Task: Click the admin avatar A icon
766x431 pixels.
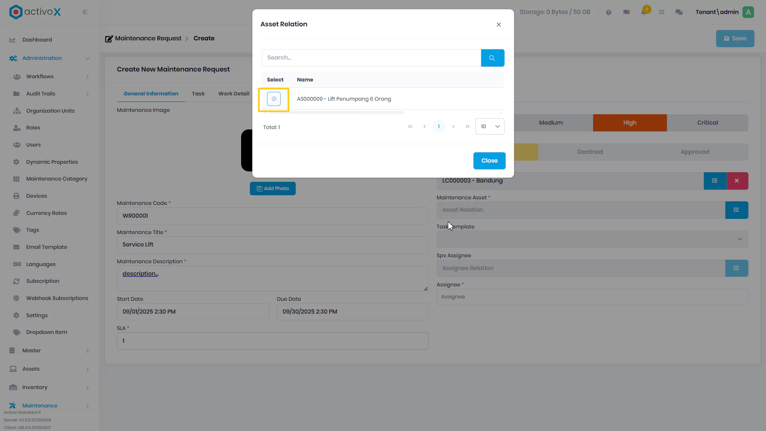Action: tap(748, 12)
